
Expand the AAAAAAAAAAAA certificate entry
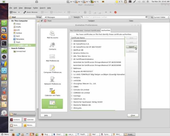[72, 41]
